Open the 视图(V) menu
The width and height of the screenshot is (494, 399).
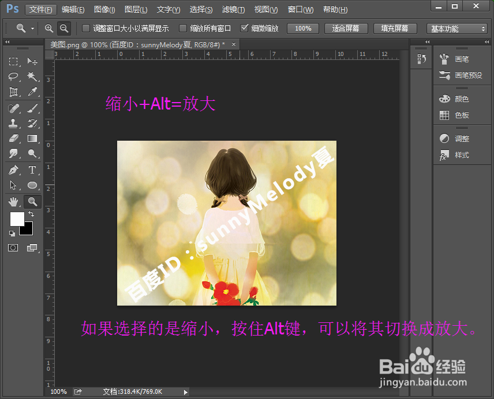[x=266, y=10]
